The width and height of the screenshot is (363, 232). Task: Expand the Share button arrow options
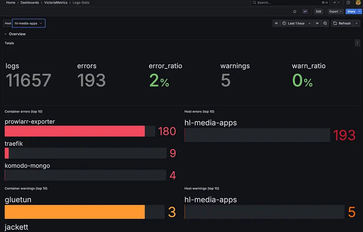point(358,11)
